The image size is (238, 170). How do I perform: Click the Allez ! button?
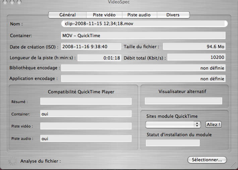214,124
